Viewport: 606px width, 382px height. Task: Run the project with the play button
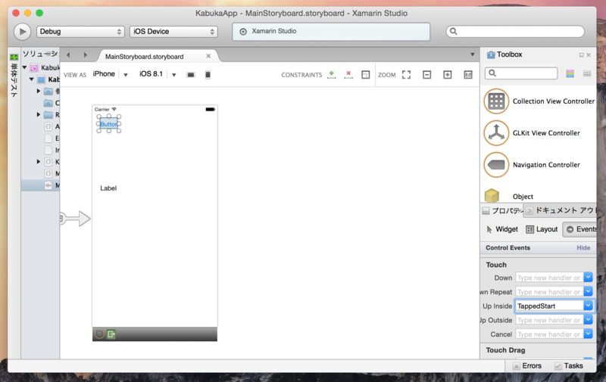(23, 32)
